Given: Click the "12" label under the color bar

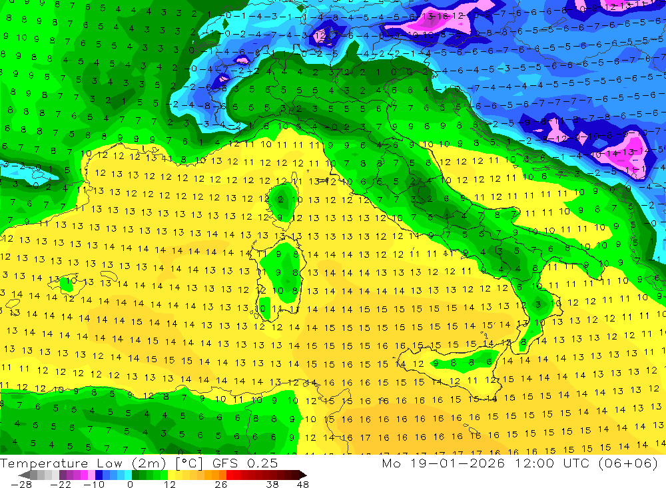Looking at the screenshot, I should pyautogui.click(x=170, y=484).
